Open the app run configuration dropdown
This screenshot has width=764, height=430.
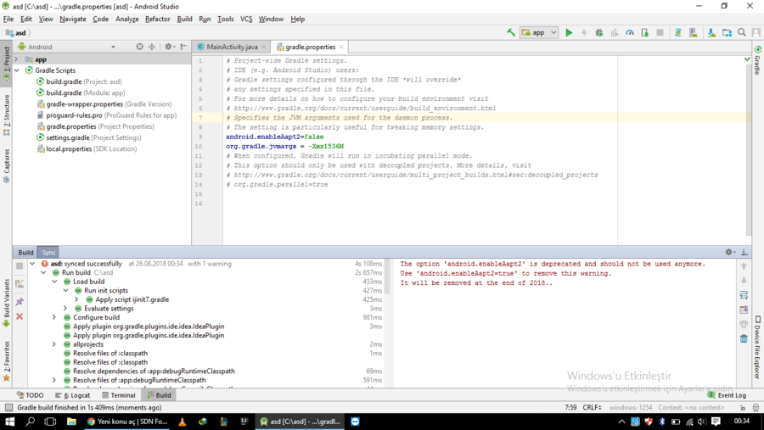click(x=539, y=32)
